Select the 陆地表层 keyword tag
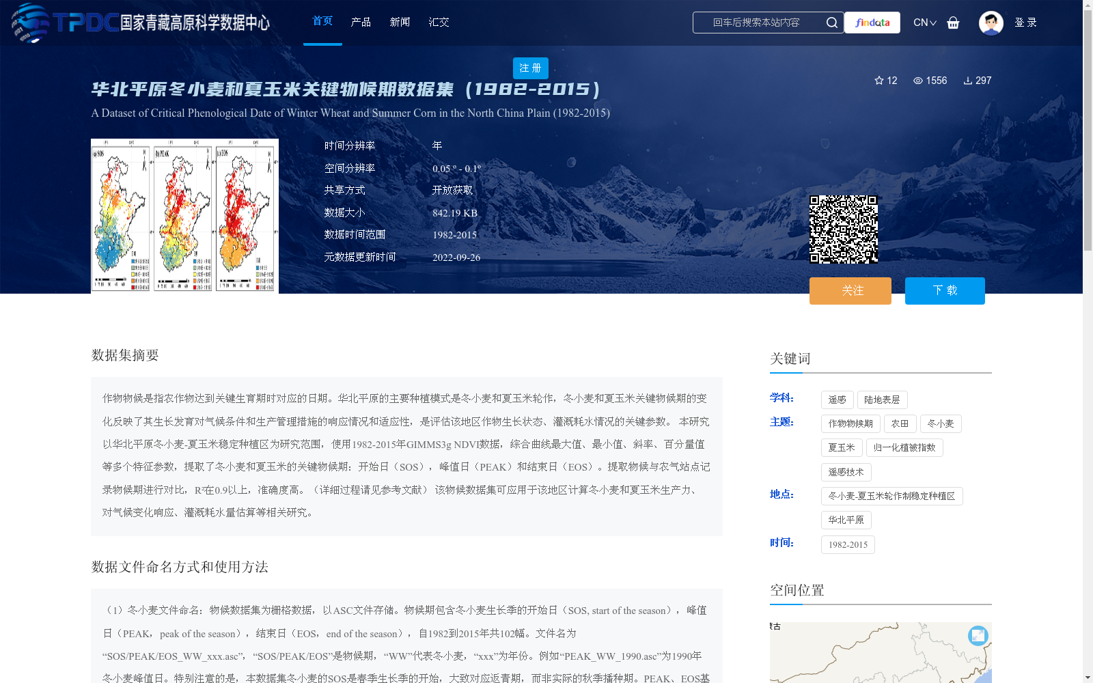 (x=882, y=400)
